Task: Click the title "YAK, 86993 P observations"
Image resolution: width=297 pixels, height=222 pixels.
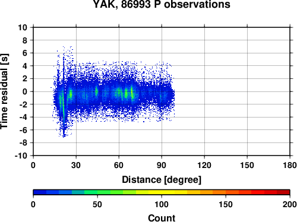Action: (162, 4)
